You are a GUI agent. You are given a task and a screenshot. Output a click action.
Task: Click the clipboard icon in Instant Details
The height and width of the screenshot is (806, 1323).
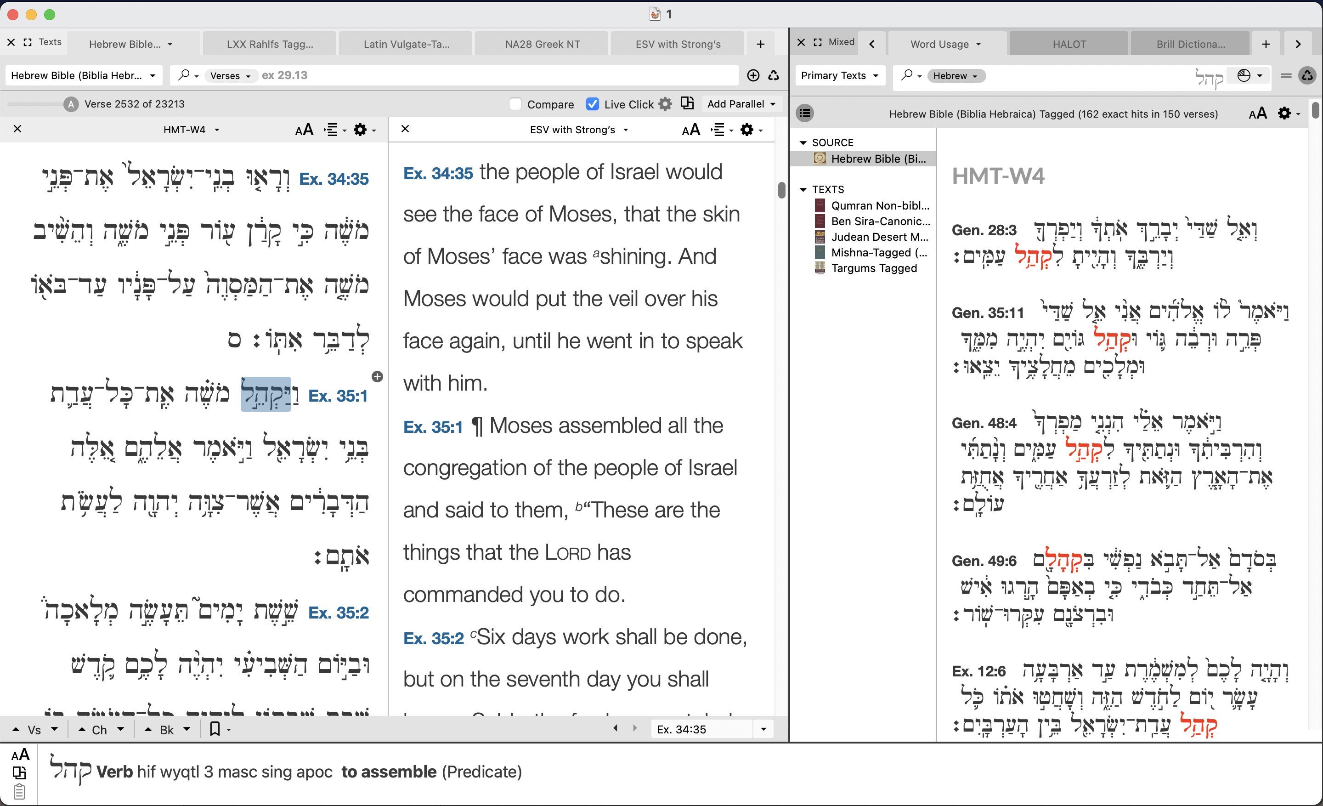(x=19, y=791)
